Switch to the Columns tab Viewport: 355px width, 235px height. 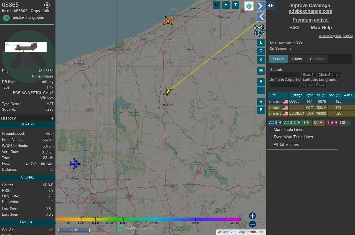[317, 59]
